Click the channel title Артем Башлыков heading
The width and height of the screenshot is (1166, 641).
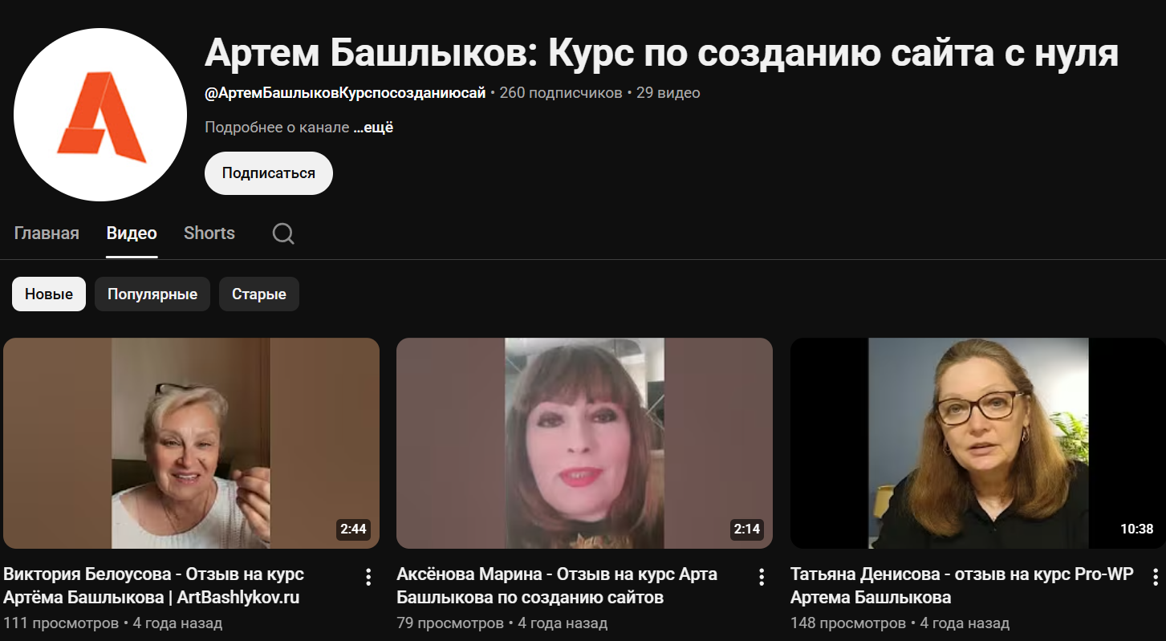(661, 54)
